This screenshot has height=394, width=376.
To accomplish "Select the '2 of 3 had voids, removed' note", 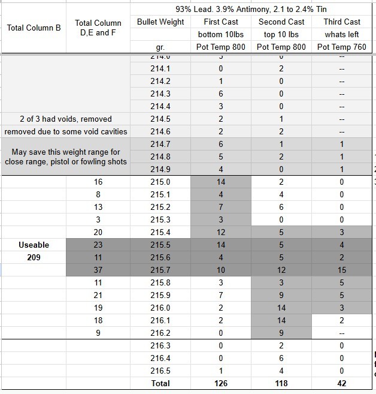I will pyautogui.click(x=66, y=119).
